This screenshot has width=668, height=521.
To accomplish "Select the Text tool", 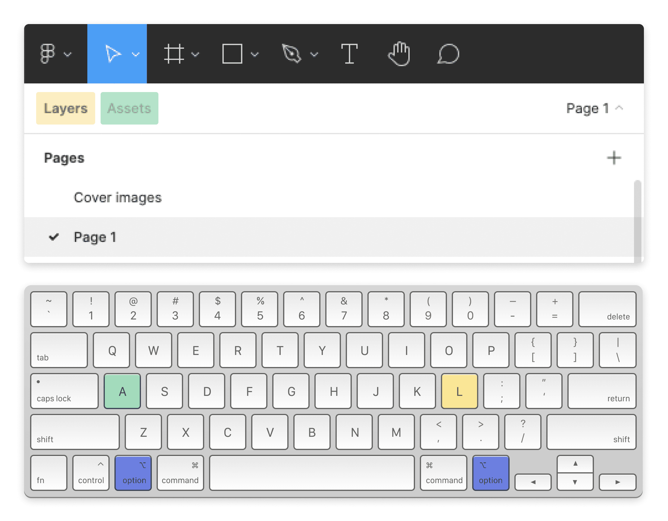I will pyautogui.click(x=350, y=54).
